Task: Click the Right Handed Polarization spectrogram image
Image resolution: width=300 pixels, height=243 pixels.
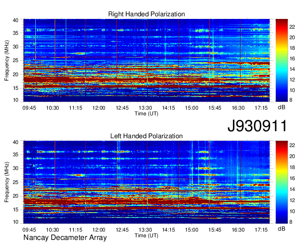Action: tap(146, 60)
